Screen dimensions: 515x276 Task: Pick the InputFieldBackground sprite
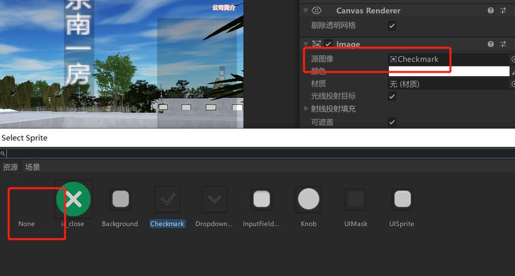[262, 199]
